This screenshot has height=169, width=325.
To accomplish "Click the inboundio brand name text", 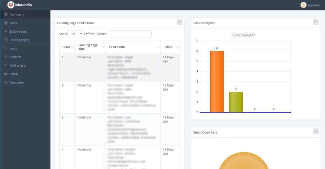I will coord(23,5).
